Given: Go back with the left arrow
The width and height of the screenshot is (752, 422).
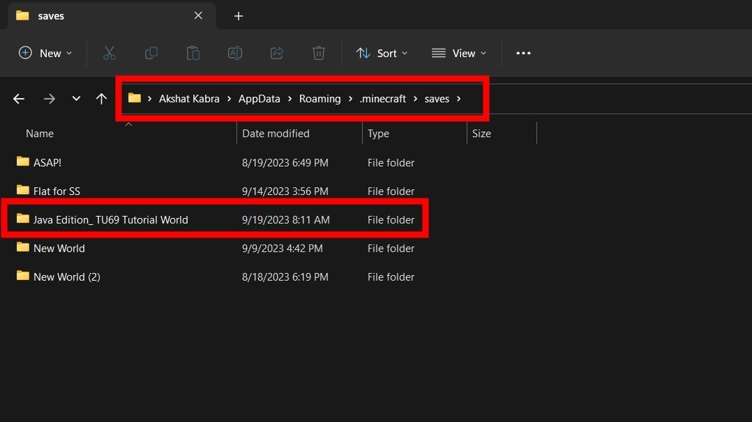Looking at the screenshot, I should (19, 99).
